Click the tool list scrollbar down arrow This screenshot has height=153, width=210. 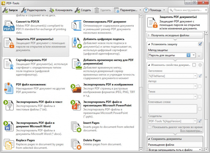(x=141, y=149)
